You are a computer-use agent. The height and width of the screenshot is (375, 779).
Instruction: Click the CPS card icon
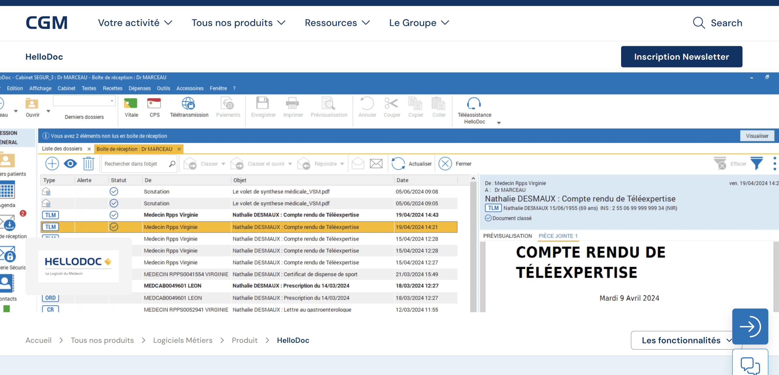click(x=154, y=103)
